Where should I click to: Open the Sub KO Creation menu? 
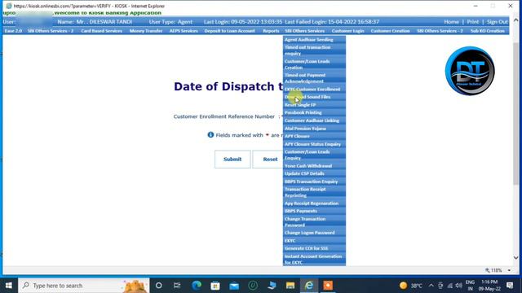pos(488,31)
